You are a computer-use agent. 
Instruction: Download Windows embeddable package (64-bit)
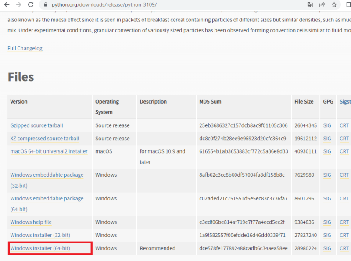[x=47, y=199]
